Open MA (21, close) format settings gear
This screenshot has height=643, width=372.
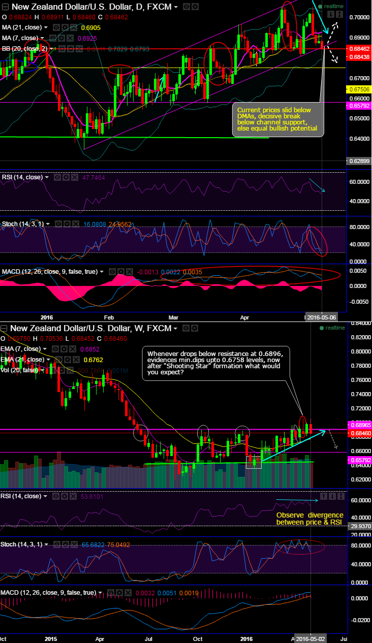pyautogui.click(x=65, y=27)
